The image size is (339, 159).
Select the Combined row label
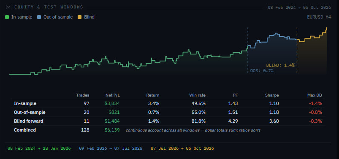tap(25, 130)
